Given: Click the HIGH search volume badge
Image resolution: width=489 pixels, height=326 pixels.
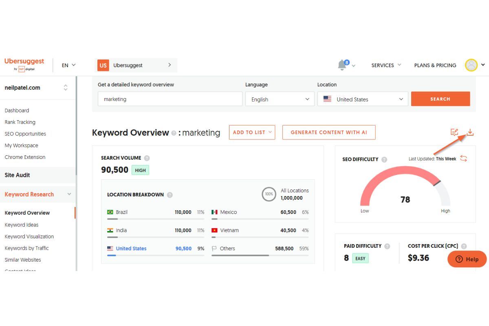Looking at the screenshot, I should click(x=140, y=170).
